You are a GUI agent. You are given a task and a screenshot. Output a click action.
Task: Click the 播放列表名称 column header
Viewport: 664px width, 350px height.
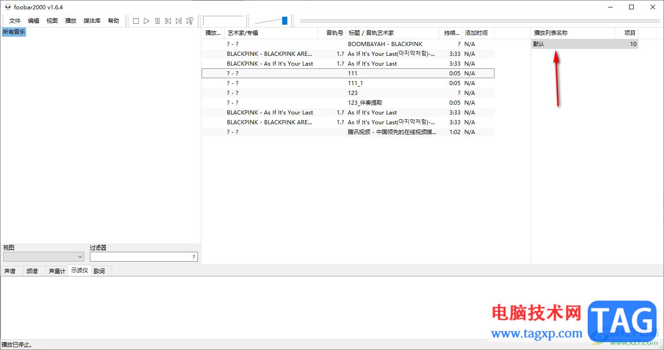[x=573, y=33]
